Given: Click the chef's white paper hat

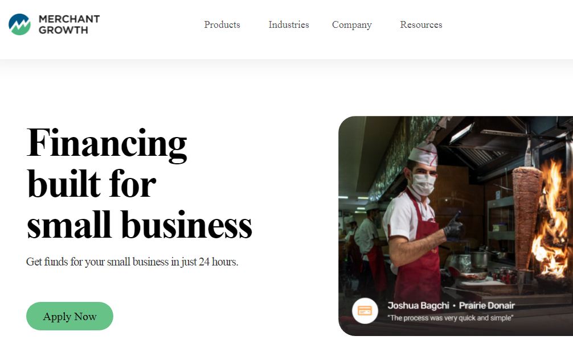Looking at the screenshot, I should click(423, 154).
